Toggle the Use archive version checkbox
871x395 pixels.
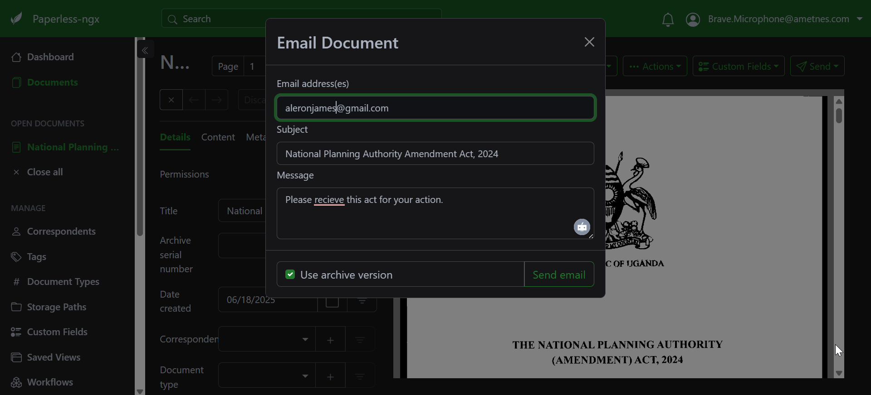pos(290,275)
